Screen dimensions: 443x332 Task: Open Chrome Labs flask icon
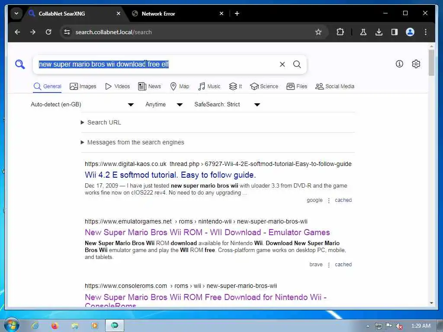[363, 32]
